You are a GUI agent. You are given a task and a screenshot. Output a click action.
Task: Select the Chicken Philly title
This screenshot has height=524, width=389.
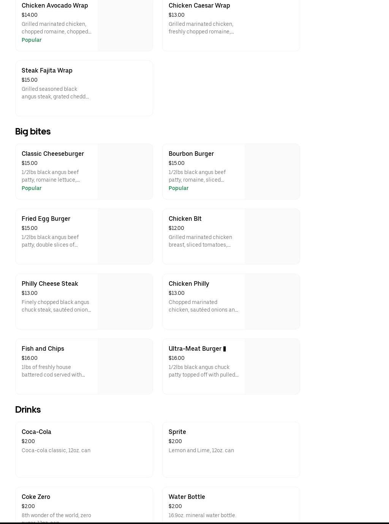[189, 284]
